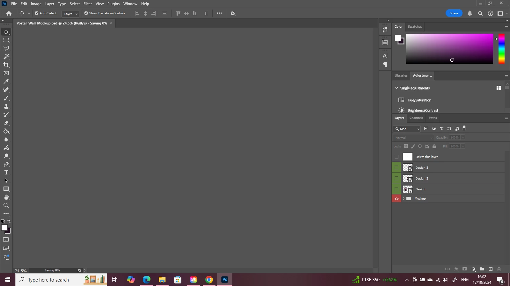Open the Fill value dropdown
This screenshot has height=286, width=510.
point(463,146)
